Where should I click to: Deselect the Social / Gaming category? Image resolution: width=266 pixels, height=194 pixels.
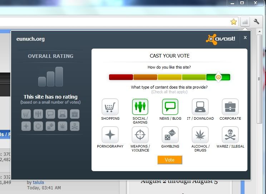(140, 107)
